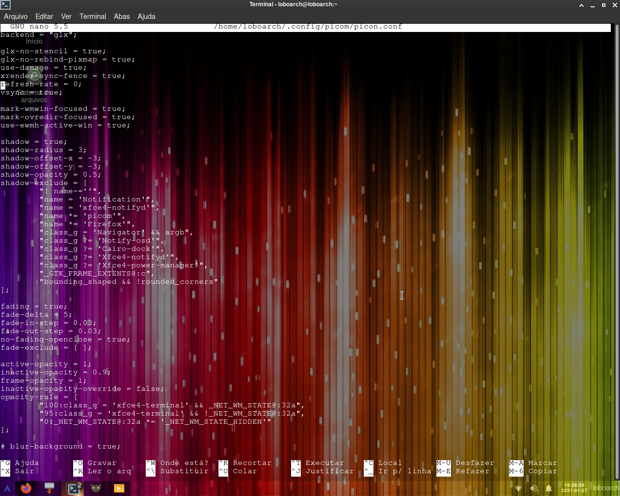Screen dimensions: 620x496
Task: Open the Arquivo menu
Action: (x=15, y=16)
